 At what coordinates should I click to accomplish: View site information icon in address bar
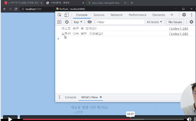[23, 9]
